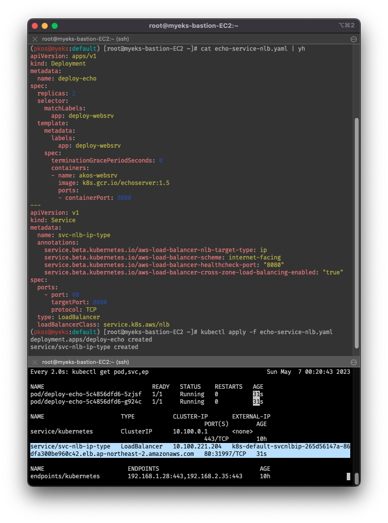Close the lower ssh pane with its X icon
Screen dimensions: 388x523
(35, 362)
